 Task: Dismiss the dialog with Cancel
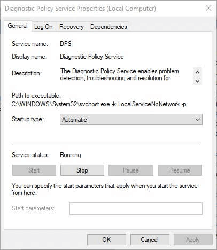coord(150,240)
